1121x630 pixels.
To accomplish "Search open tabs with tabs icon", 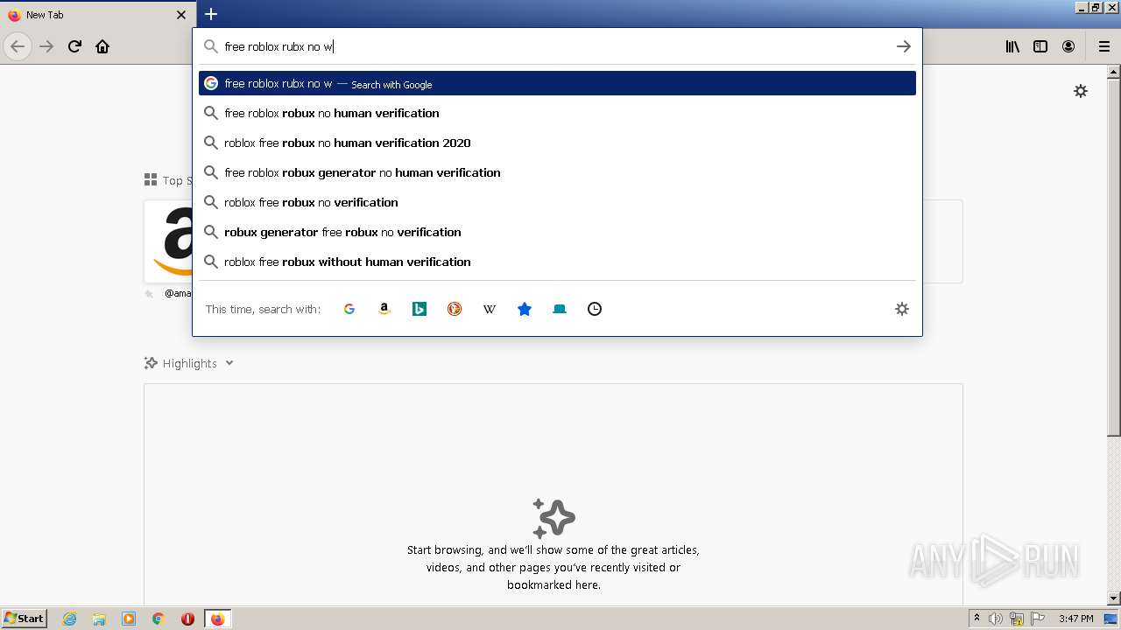I will coord(560,309).
